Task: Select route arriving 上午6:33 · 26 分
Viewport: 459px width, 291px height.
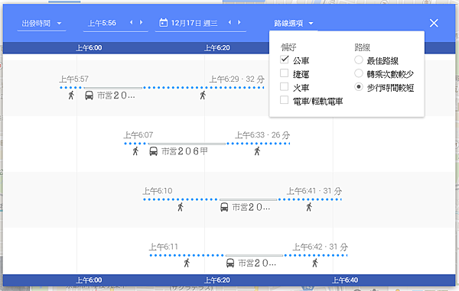Action: pyautogui.click(x=262, y=135)
